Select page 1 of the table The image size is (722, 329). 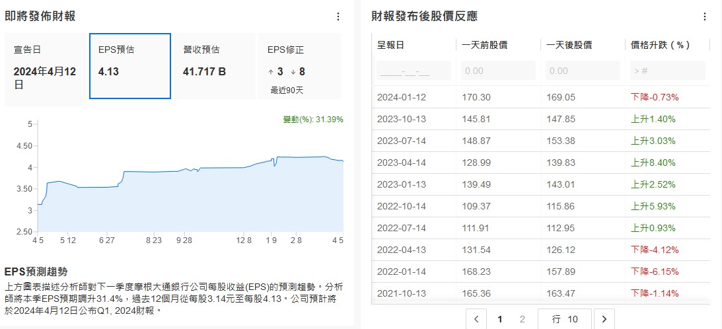(x=499, y=319)
